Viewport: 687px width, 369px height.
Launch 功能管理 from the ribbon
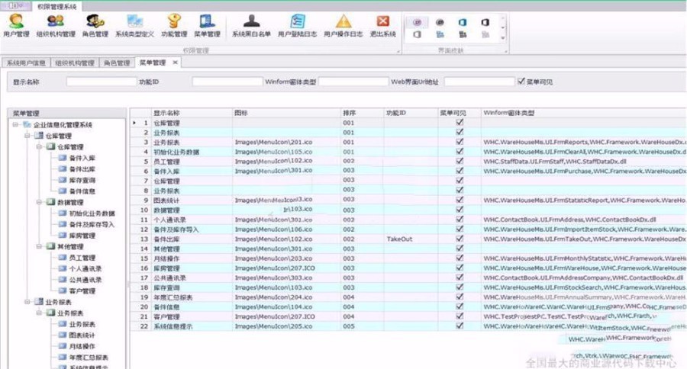click(174, 24)
